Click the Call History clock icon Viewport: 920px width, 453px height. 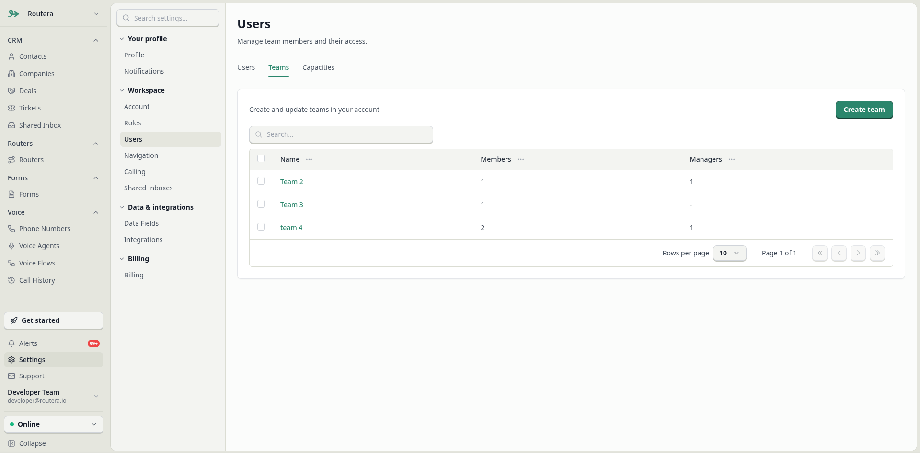pos(11,280)
